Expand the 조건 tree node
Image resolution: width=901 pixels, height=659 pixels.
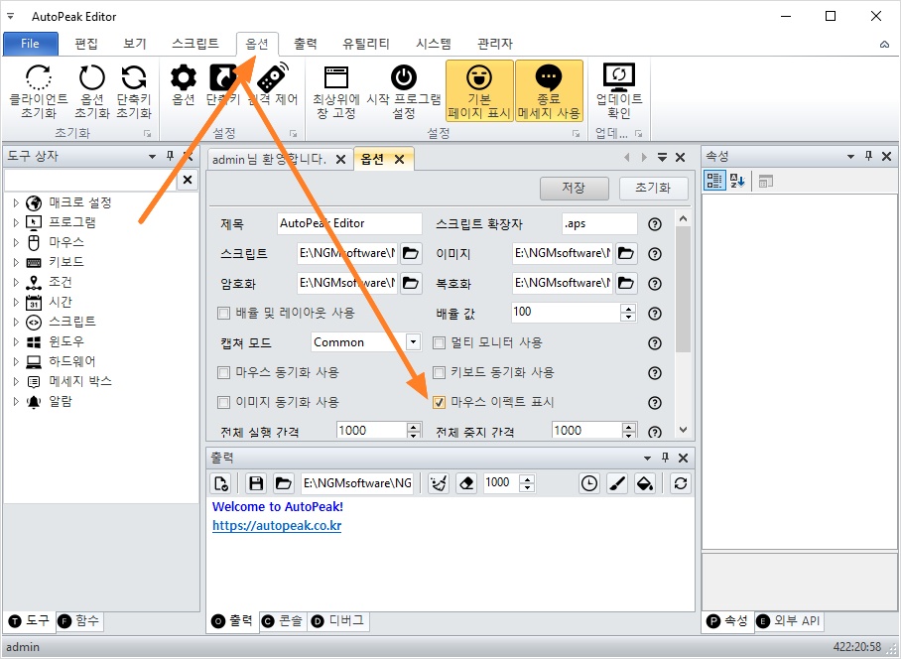(x=16, y=282)
